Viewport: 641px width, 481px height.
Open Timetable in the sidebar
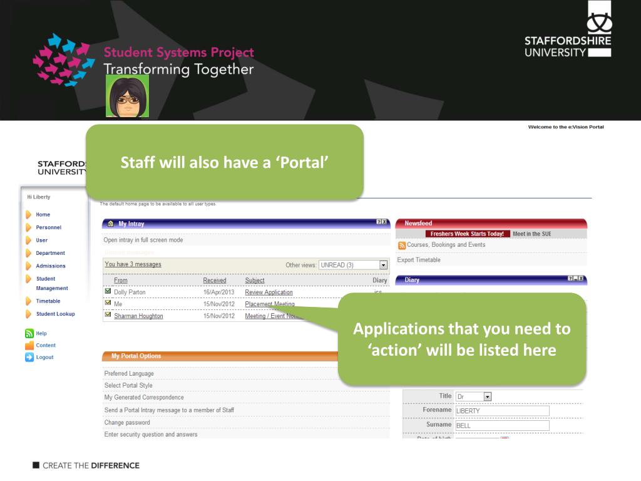click(x=48, y=301)
